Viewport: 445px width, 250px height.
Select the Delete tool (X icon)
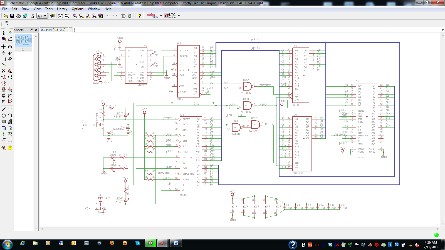tap(4, 71)
